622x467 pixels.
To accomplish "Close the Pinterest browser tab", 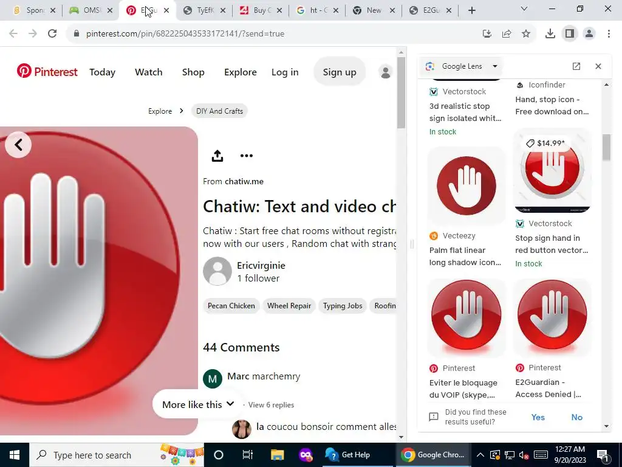I will [x=166, y=11].
